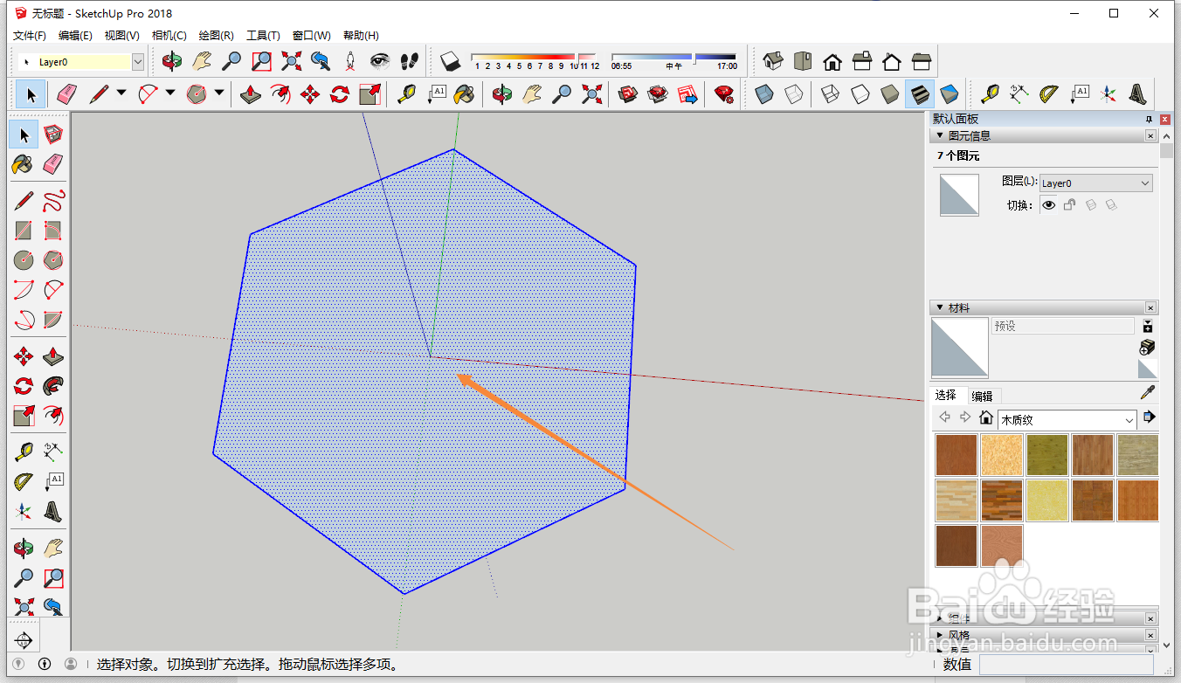Toggle entity visibility eye icon
The image size is (1181, 683).
click(x=1048, y=205)
